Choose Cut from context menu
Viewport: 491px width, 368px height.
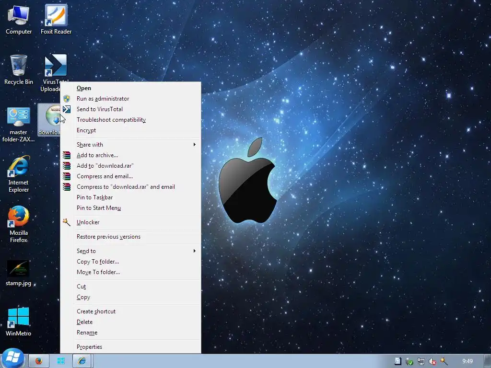pyautogui.click(x=130, y=287)
